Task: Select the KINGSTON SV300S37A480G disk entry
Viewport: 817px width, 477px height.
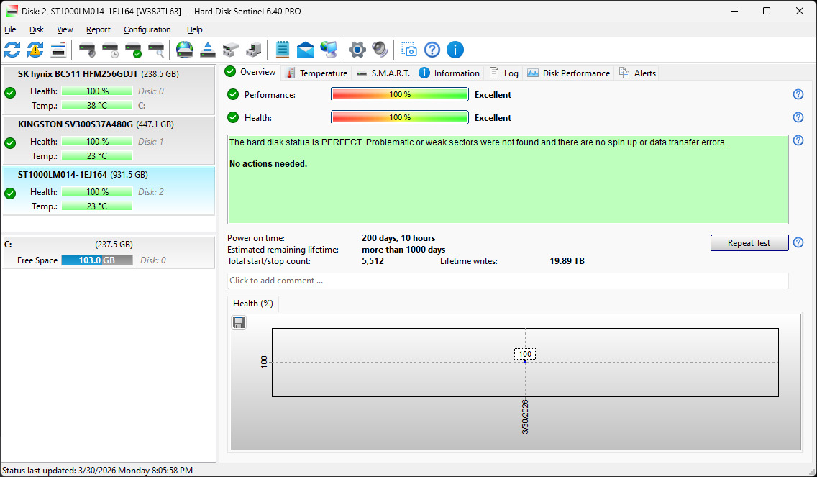Action: [x=109, y=140]
